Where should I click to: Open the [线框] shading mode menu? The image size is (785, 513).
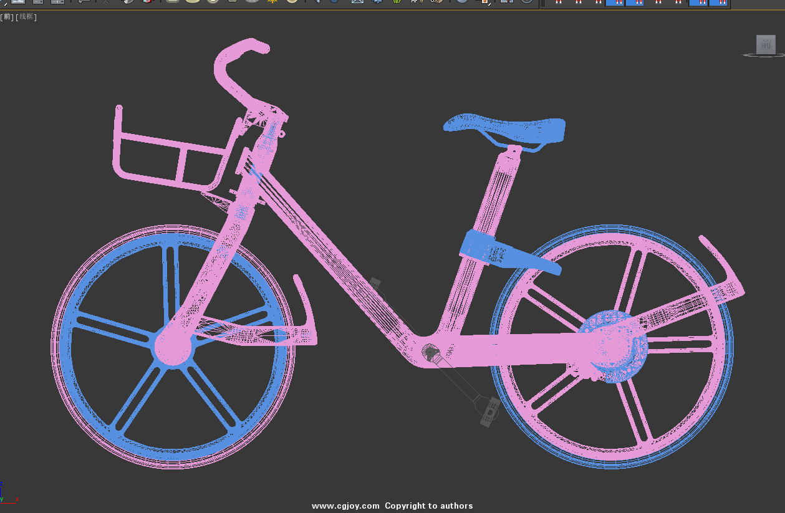[26, 17]
